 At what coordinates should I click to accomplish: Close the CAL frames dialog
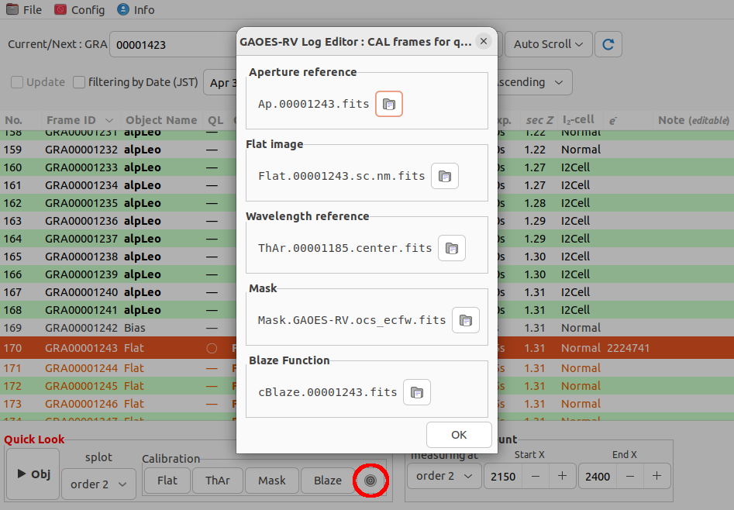(x=484, y=41)
